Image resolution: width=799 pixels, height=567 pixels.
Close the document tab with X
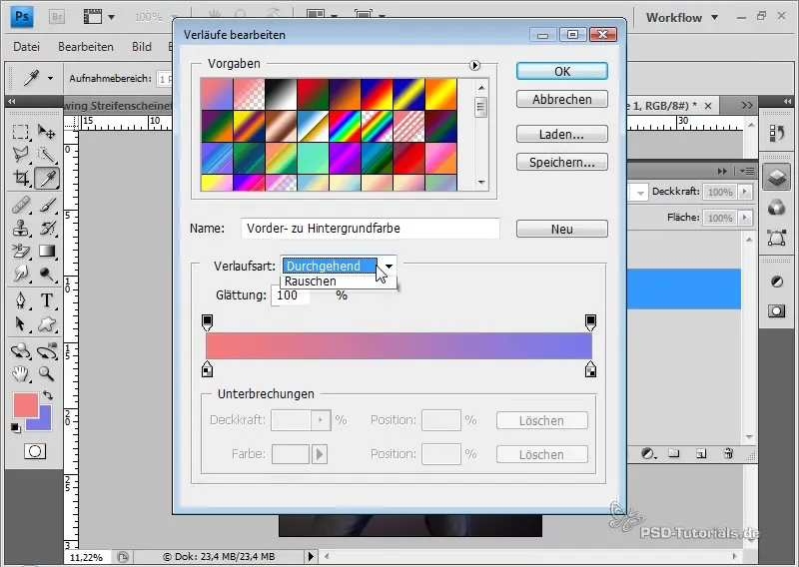(708, 106)
